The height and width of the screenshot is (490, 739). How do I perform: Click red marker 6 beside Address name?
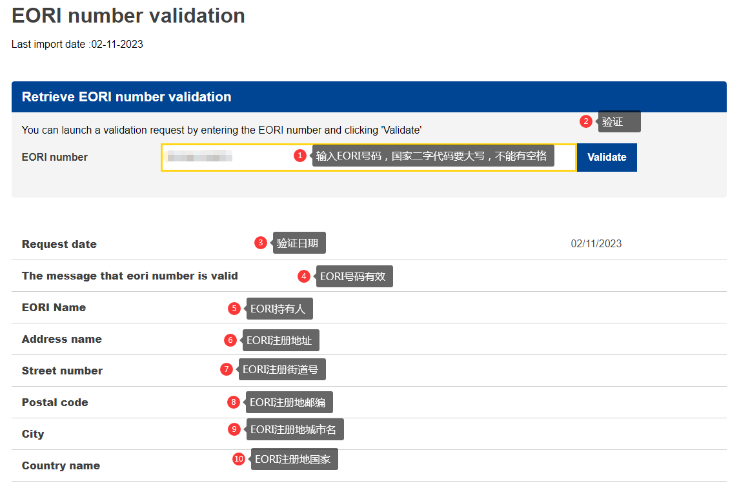coord(230,340)
